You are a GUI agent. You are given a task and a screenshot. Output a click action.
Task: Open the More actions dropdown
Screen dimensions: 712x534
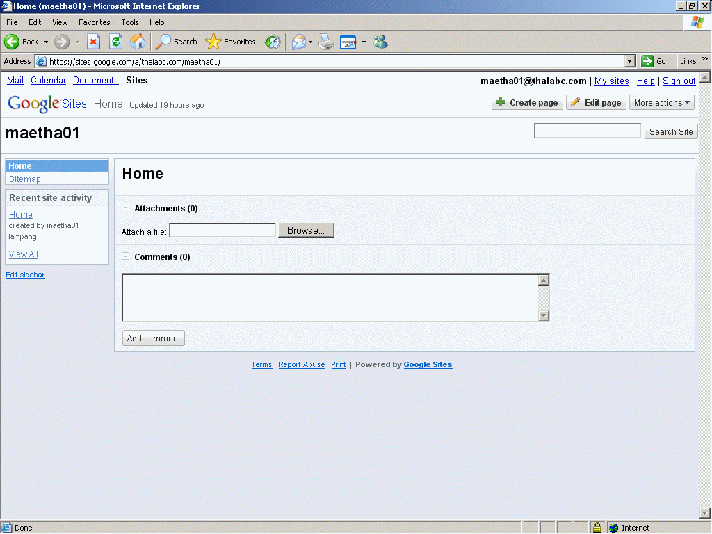(x=662, y=103)
